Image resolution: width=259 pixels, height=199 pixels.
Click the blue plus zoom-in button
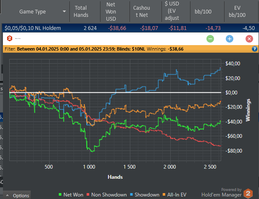(230, 39)
